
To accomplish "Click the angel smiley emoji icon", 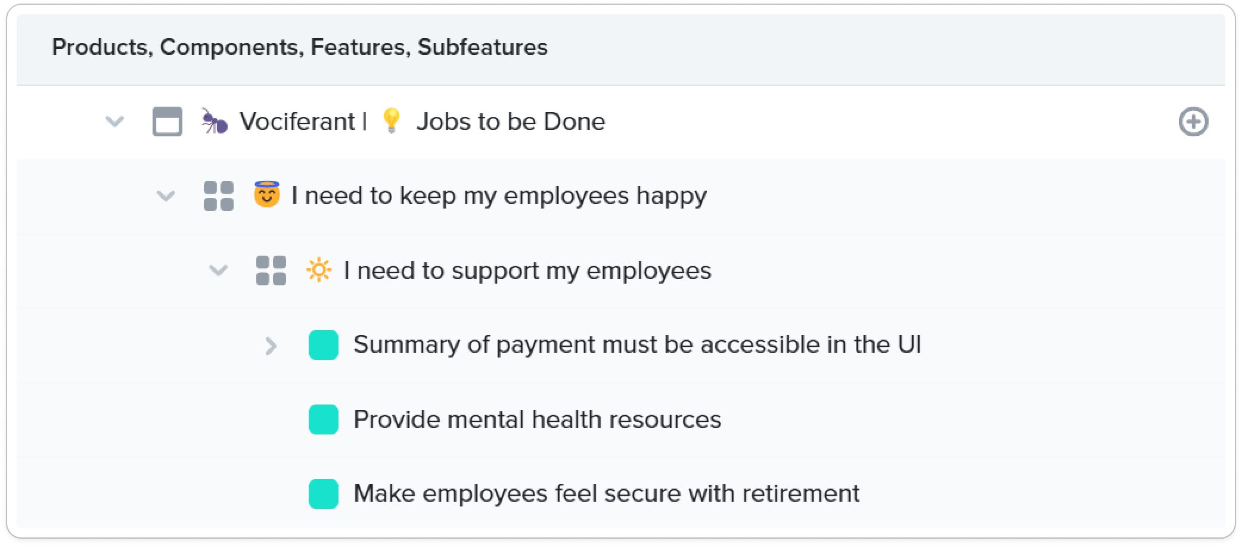I will (x=266, y=195).
